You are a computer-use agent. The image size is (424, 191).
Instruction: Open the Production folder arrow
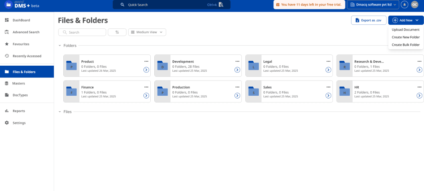(x=237, y=96)
